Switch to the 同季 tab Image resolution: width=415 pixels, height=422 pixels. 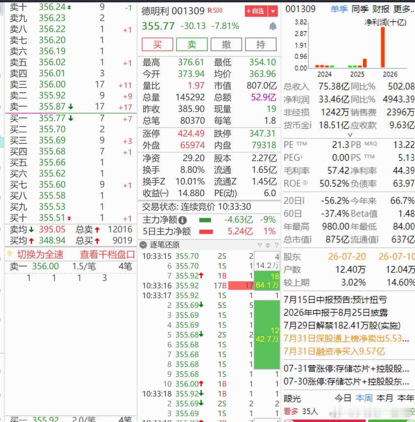click(x=360, y=9)
